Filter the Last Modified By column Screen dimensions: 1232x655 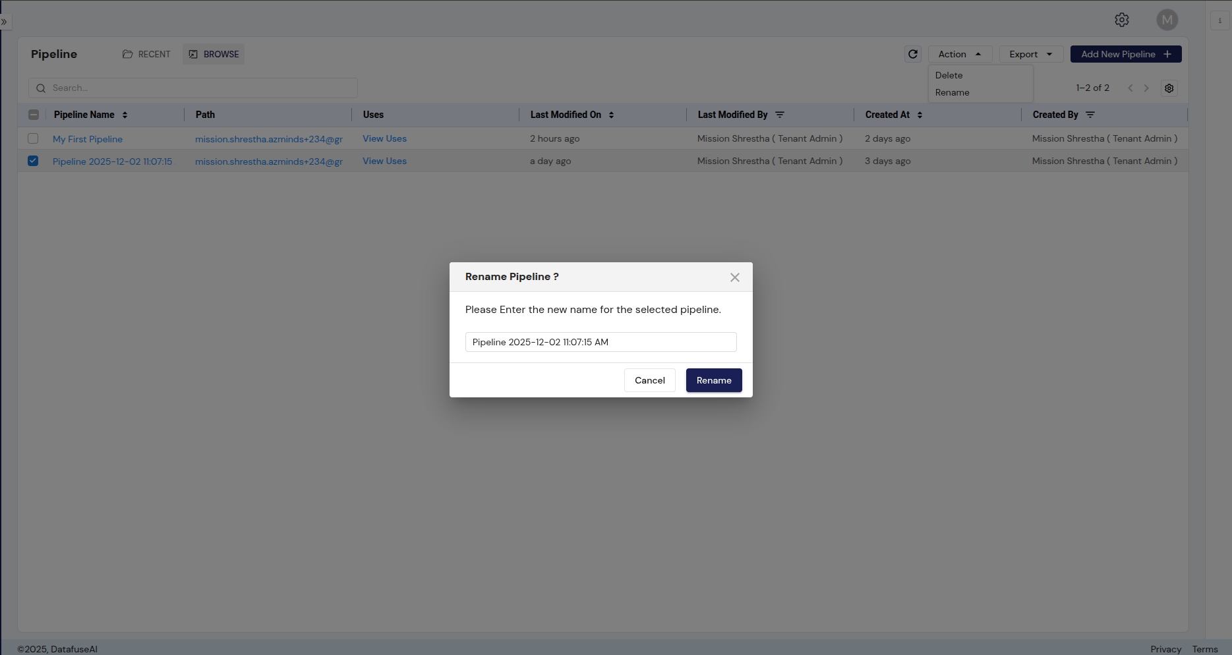pos(780,115)
